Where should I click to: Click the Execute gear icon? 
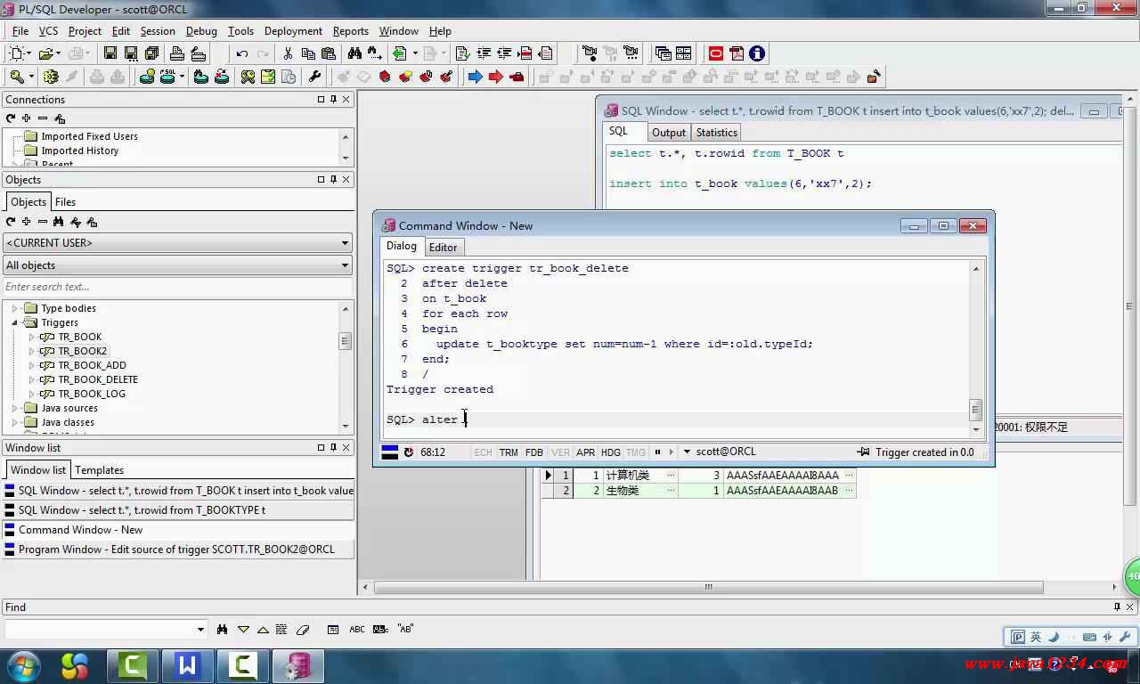tap(51, 77)
